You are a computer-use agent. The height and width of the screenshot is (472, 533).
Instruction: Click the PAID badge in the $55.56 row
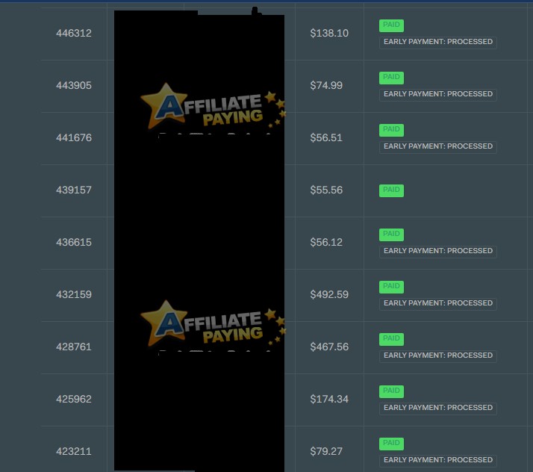[391, 190]
